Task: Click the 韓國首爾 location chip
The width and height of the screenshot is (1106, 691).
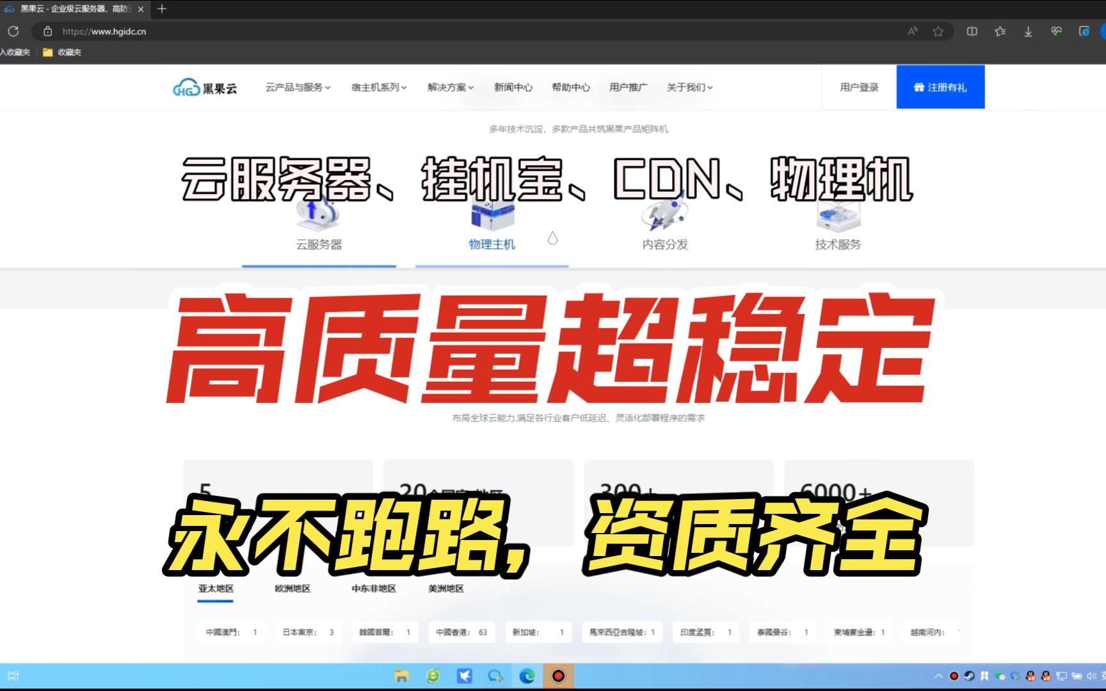Action: pos(385,632)
